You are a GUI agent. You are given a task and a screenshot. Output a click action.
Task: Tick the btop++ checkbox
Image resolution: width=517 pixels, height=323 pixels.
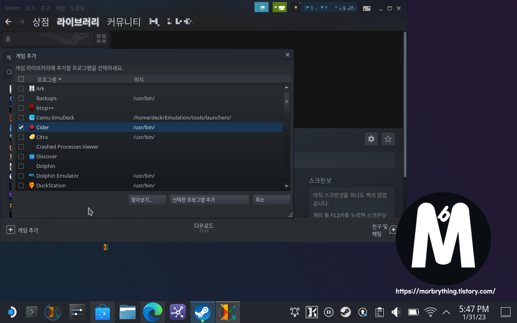21,108
